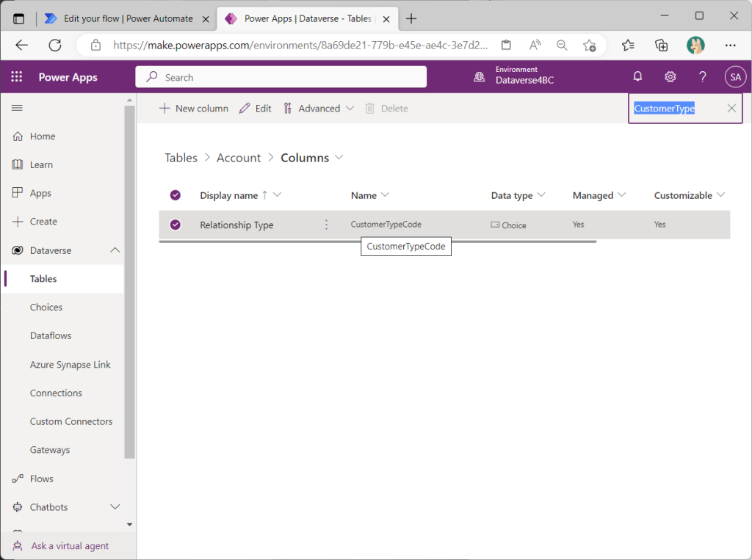Screen dimensions: 752x560
Task: Click the Read aloud icon
Action: coord(535,45)
